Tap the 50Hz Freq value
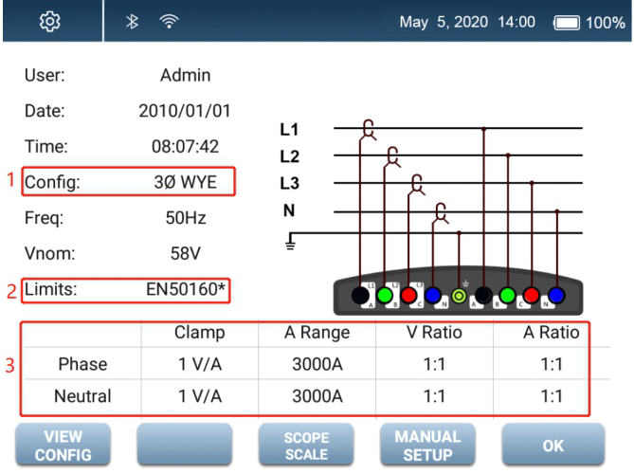634x474 pixels. 186,218
